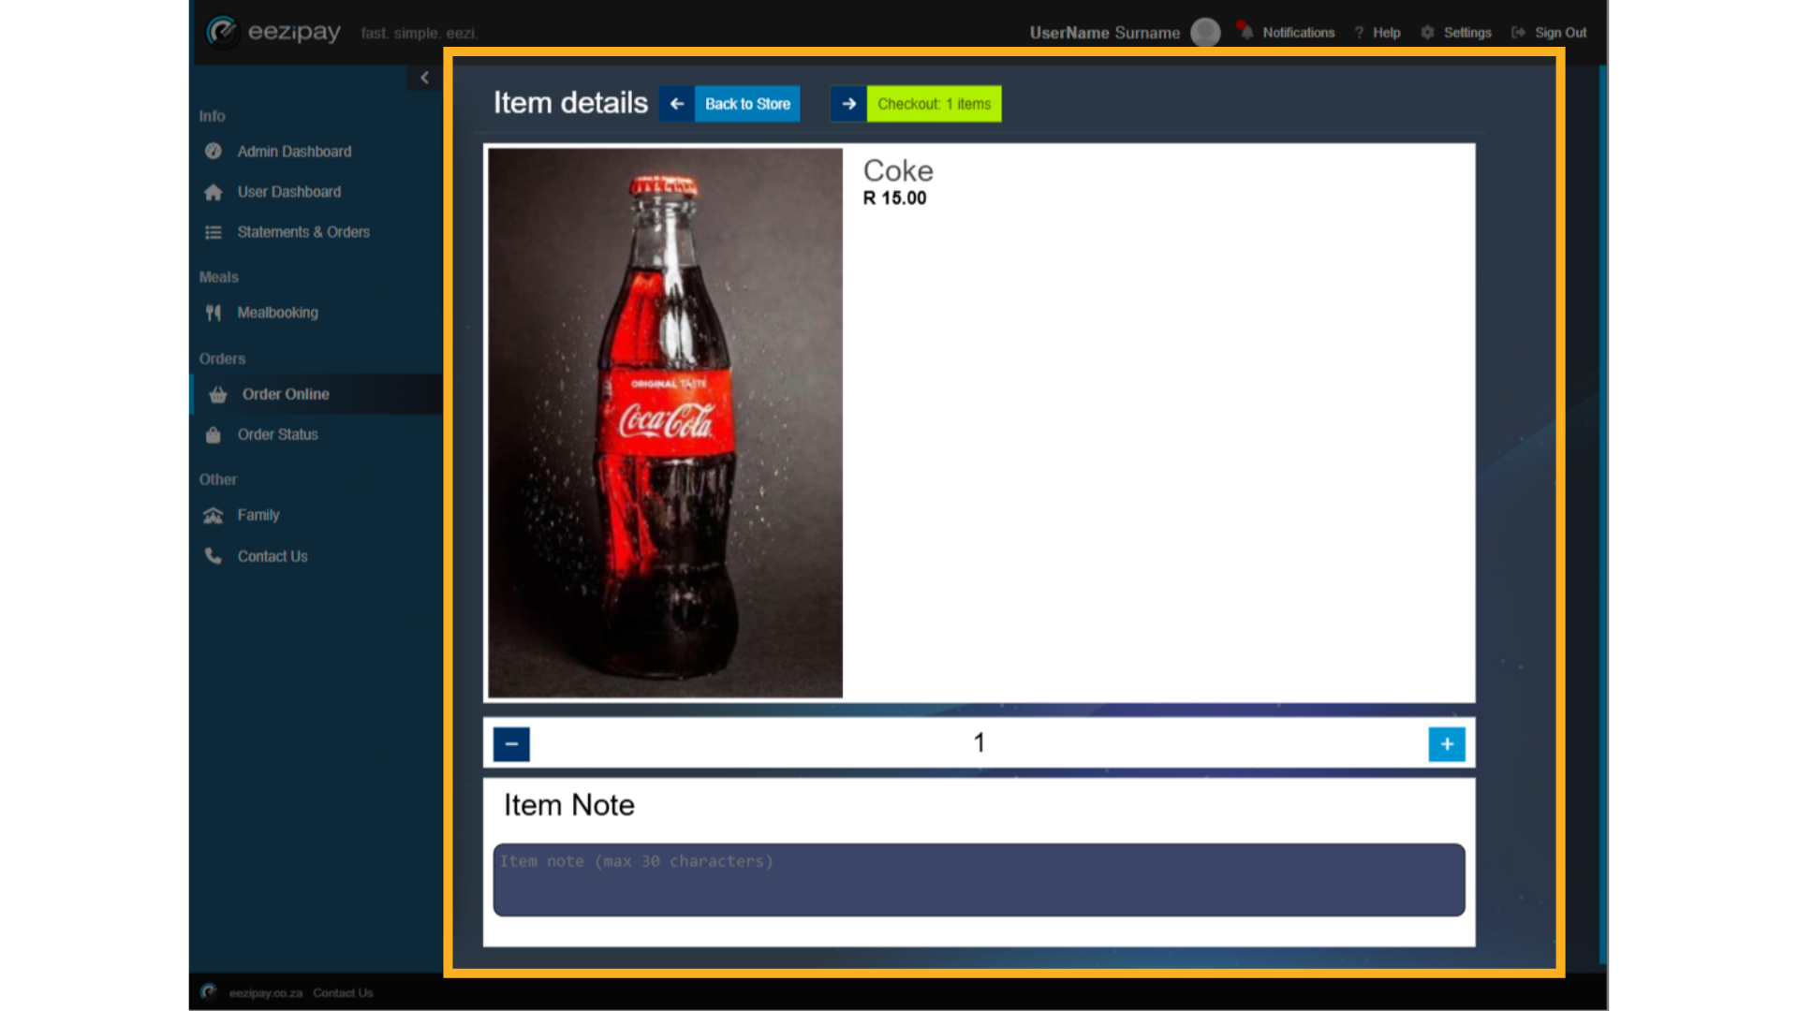The image size is (1798, 1011).
Task: Click the footer eezipay logo icon
Action: click(209, 992)
